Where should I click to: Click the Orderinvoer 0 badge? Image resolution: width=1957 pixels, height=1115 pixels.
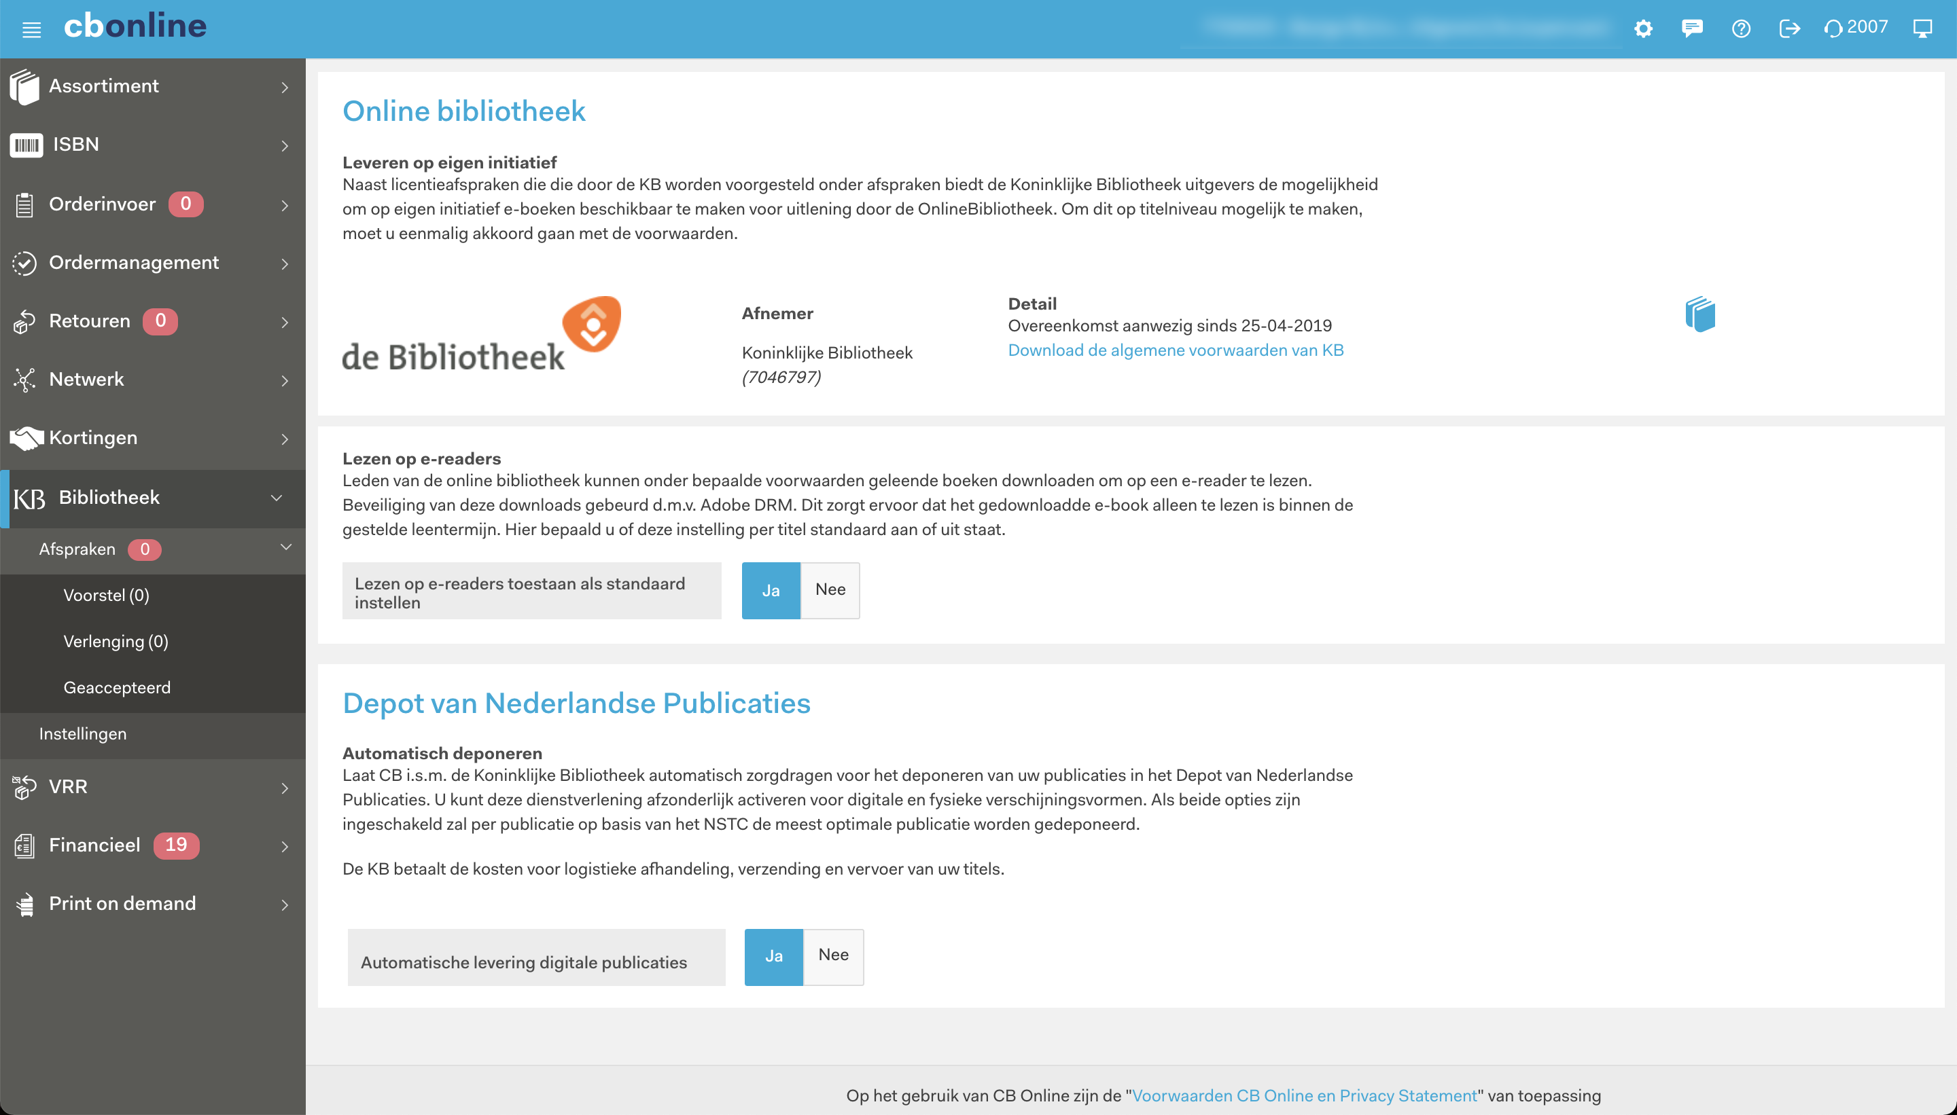click(x=186, y=204)
